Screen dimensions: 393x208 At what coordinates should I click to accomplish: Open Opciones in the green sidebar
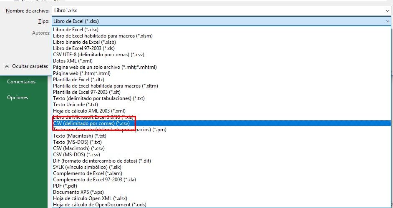pyautogui.click(x=18, y=98)
